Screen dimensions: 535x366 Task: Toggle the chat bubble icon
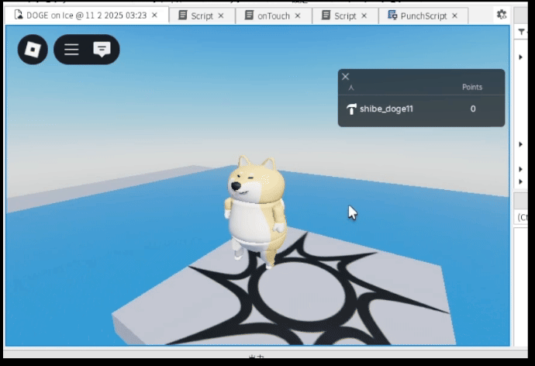pos(102,50)
